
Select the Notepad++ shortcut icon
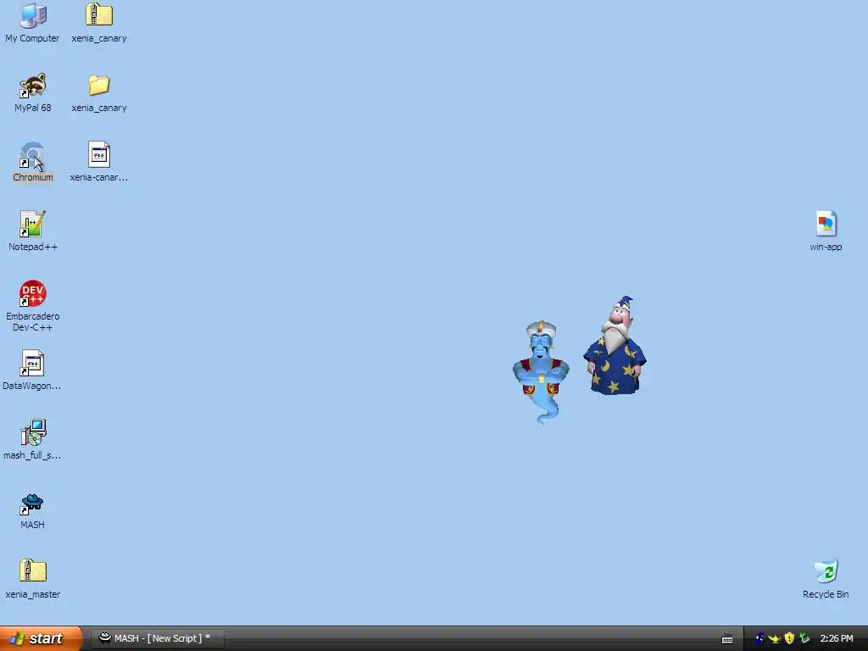(x=33, y=231)
